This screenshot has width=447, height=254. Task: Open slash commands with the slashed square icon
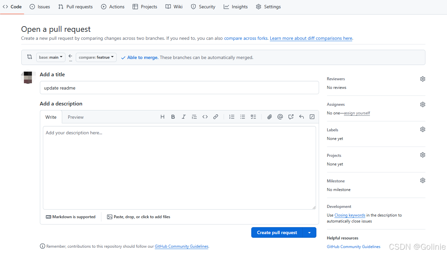[x=312, y=117]
